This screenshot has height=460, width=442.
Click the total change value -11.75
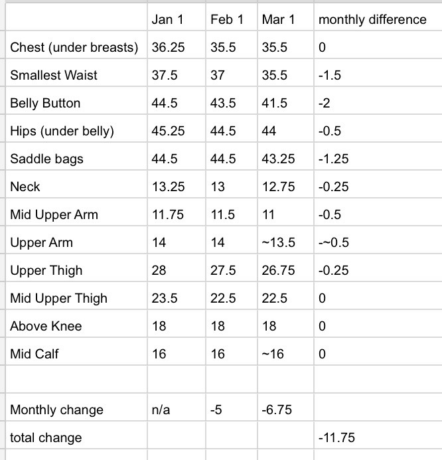[x=336, y=437]
